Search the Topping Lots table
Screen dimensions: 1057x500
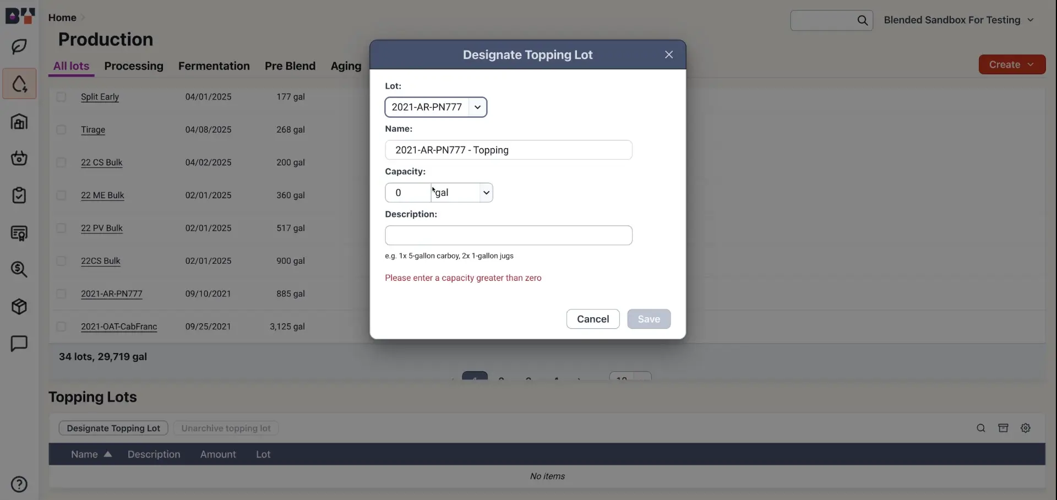click(981, 428)
